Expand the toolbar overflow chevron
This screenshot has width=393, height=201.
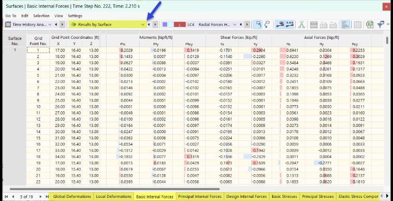388,24
